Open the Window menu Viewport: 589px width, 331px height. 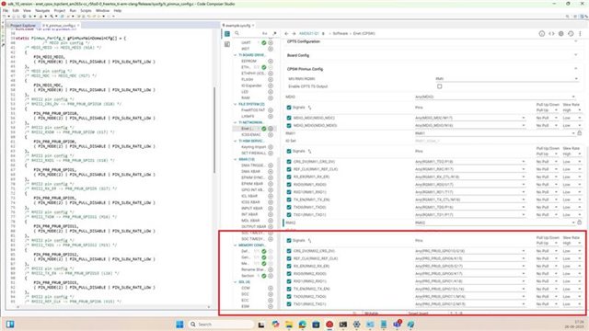[102, 10]
